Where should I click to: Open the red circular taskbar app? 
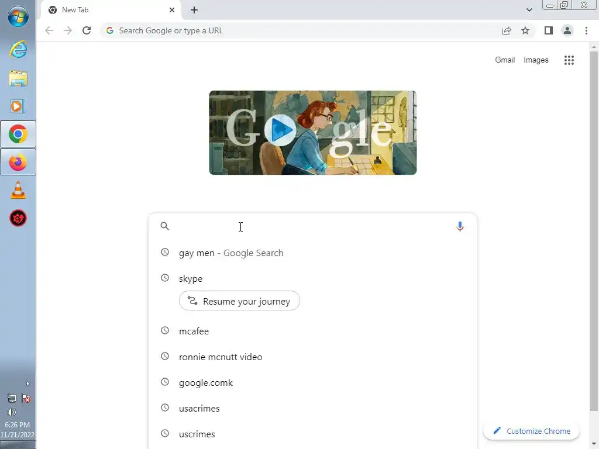[x=18, y=219]
